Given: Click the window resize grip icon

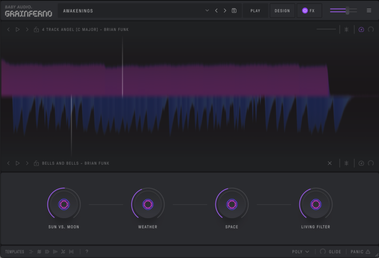Looking at the screenshot, I should coord(376,255).
